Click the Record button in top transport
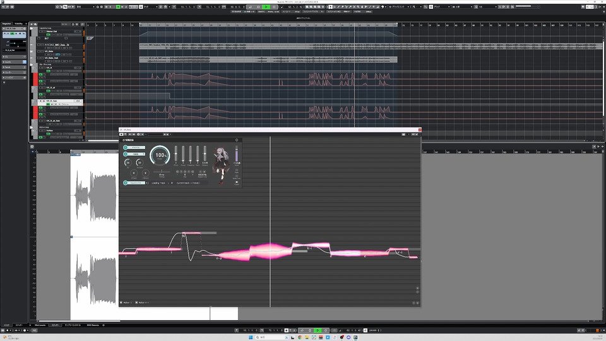The width and height of the screenshot is (606, 341). (x=274, y=6)
